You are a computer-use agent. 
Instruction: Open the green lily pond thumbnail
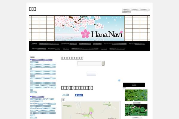pos(136,95)
